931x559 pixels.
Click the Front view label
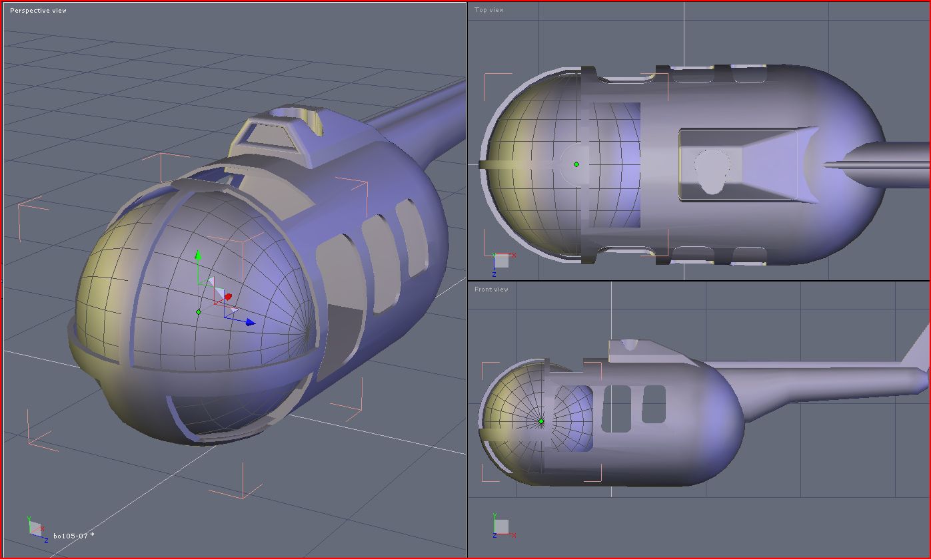click(491, 289)
